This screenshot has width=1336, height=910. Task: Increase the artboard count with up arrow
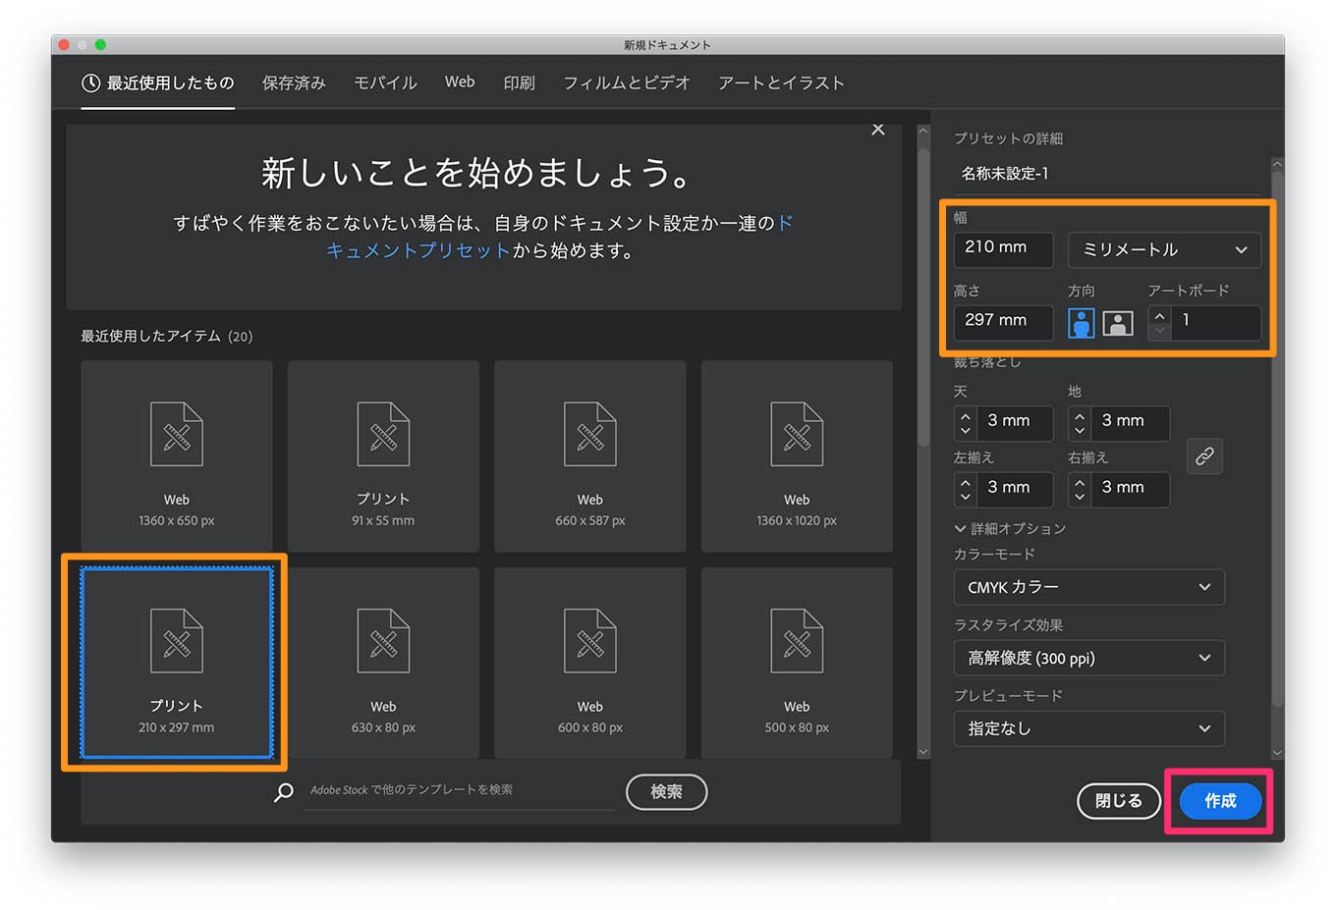tap(1160, 316)
